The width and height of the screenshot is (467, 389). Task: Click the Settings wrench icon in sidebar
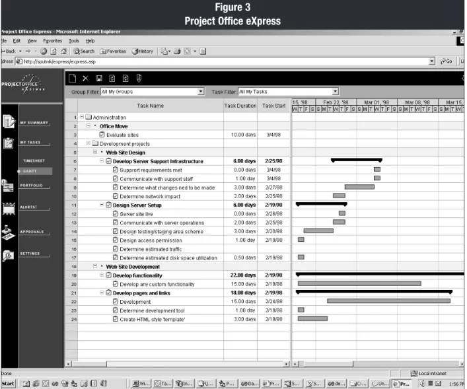[8, 256]
